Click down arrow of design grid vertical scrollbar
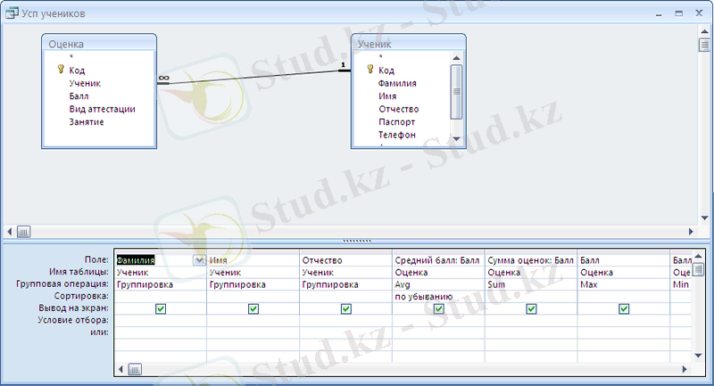Image resolution: width=714 pixels, height=386 pixels. (698, 356)
